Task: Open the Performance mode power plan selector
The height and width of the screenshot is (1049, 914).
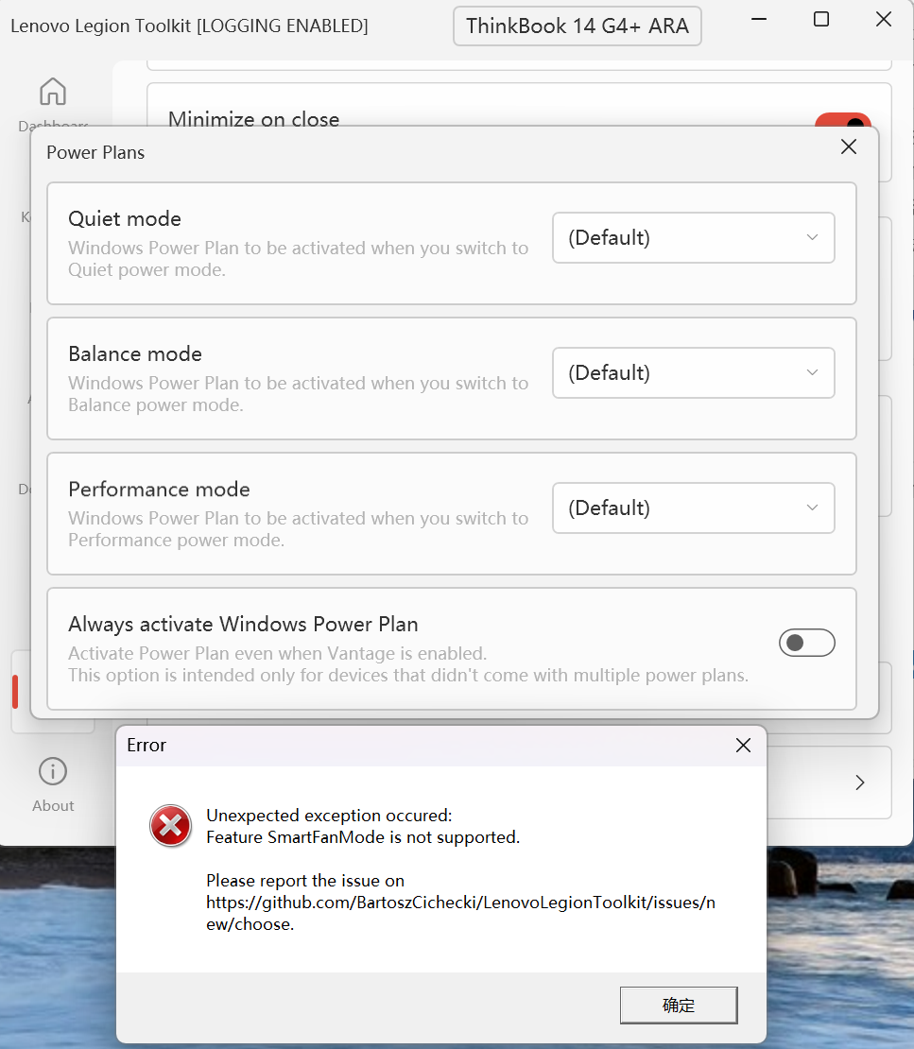Action: [693, 507]
